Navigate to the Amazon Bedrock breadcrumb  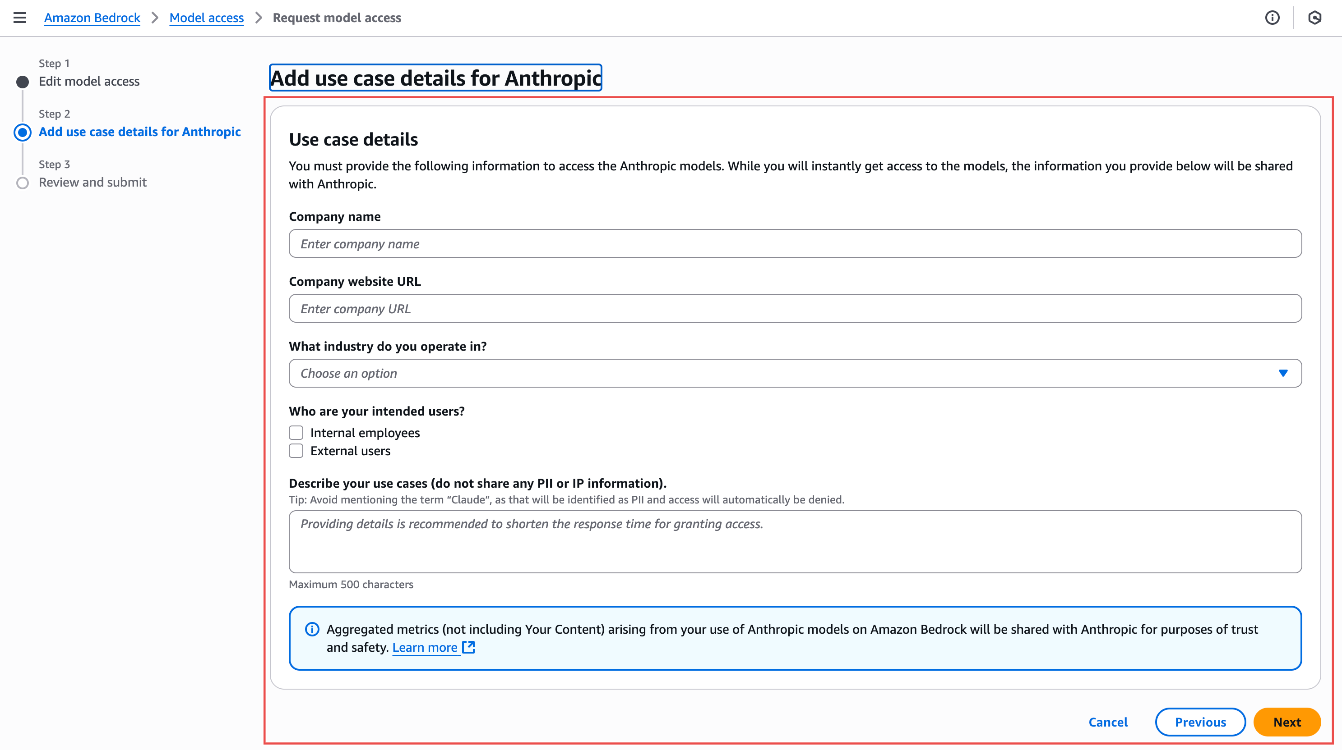pyautogui.click(x=92, y=17)
